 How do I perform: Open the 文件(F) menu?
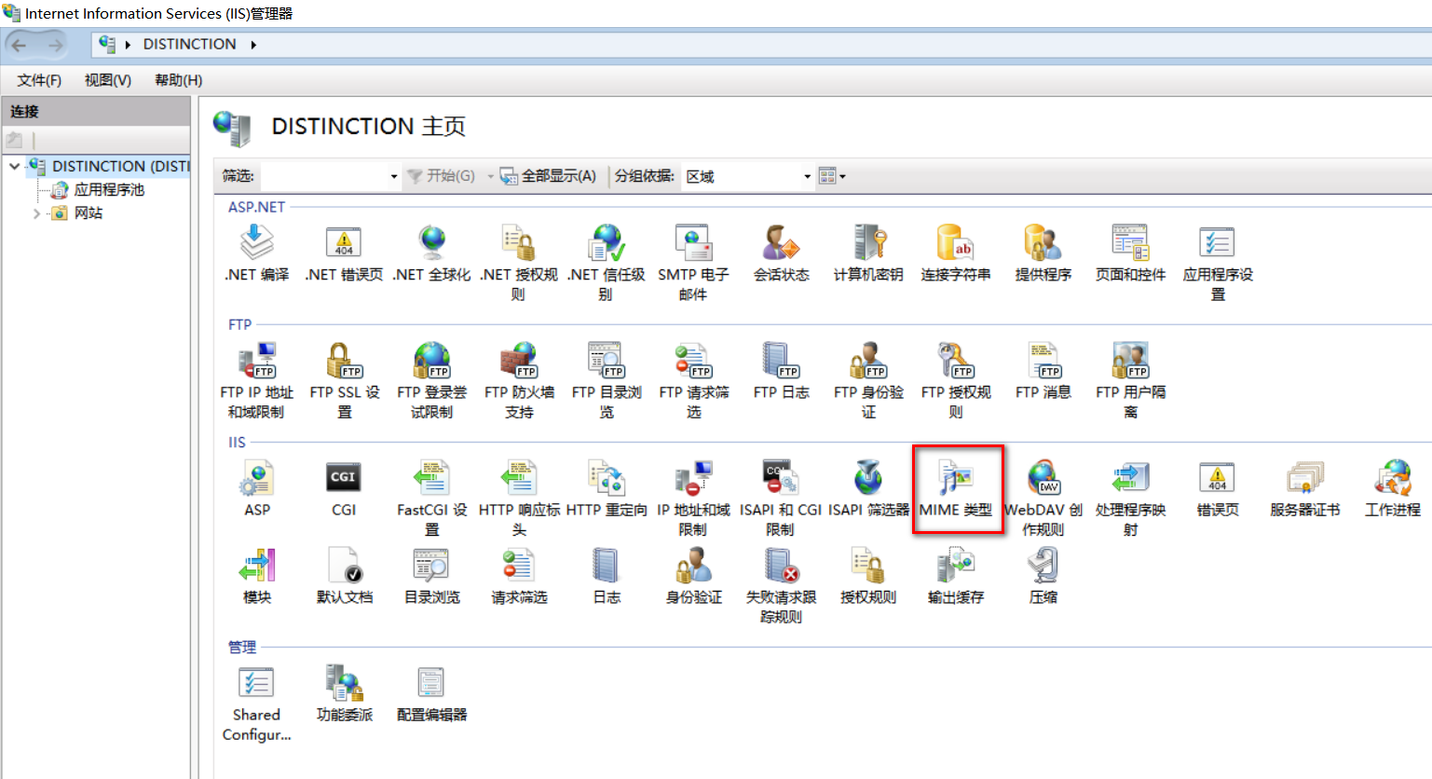tap(39, 80)
